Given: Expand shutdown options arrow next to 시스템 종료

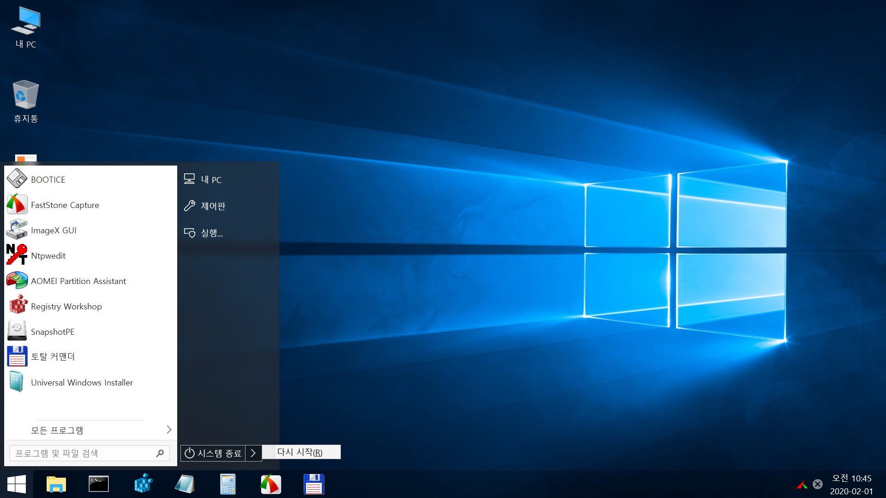Looking at the screenshot, I should click(x=253, y=453).
